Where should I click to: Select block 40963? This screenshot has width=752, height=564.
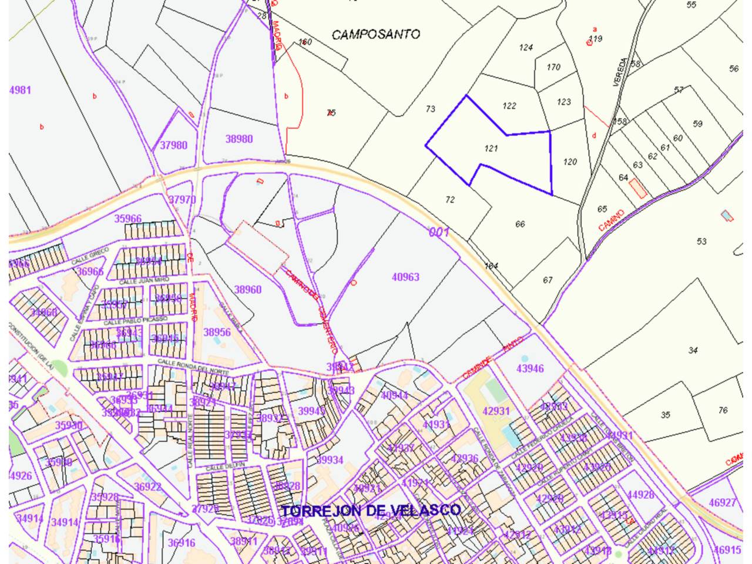(405, 277)
